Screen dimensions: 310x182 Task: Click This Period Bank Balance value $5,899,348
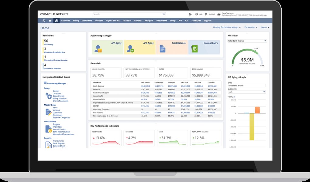pos(146,86)
